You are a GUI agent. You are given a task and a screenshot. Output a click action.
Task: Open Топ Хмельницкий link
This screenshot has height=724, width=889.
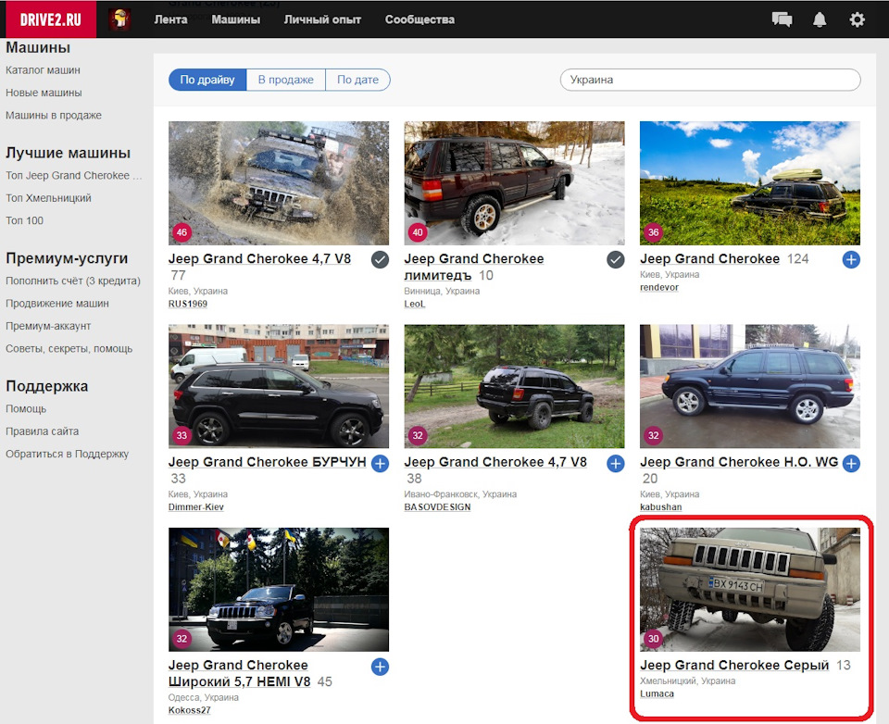coord(48,198)
